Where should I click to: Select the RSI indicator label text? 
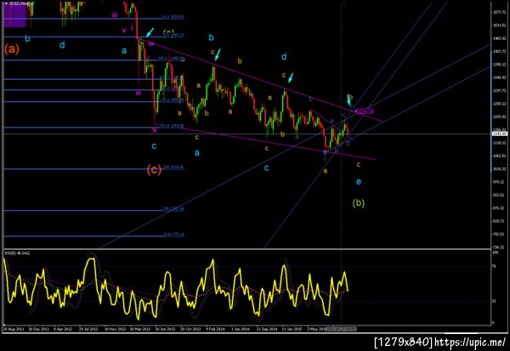click(x=17, y=252)
